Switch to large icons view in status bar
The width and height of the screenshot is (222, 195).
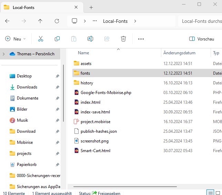(219, 193)
